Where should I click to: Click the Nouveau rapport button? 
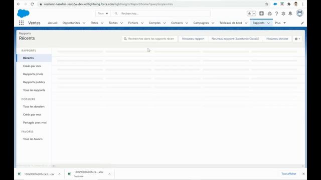click(193, 39)
